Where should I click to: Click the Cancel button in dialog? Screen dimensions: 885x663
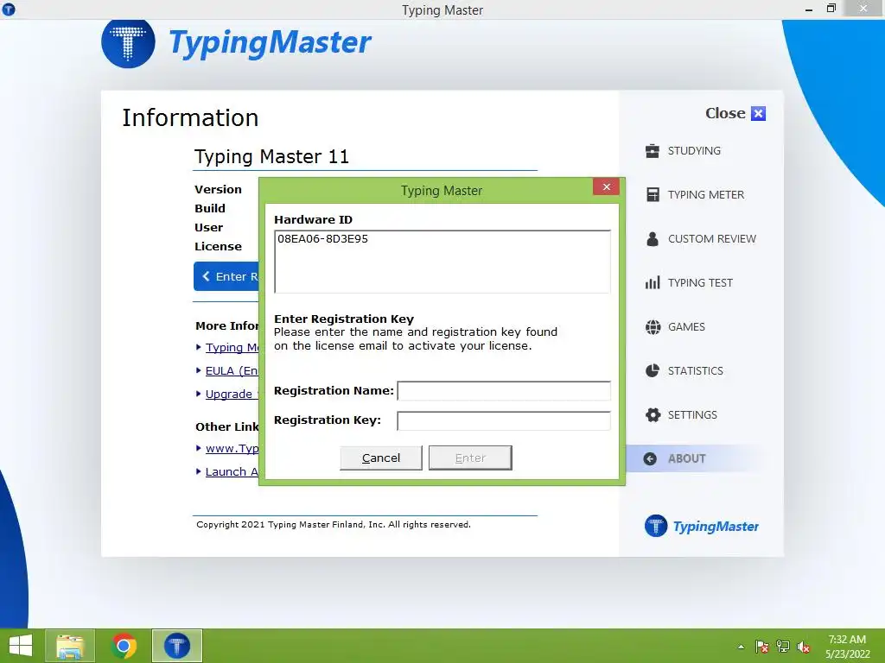tap(381, 458)
